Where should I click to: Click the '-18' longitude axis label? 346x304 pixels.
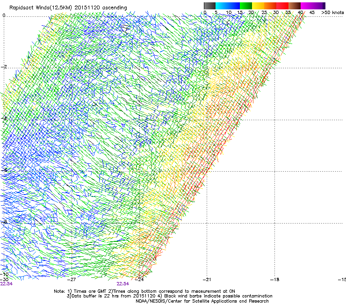(275, 280)
